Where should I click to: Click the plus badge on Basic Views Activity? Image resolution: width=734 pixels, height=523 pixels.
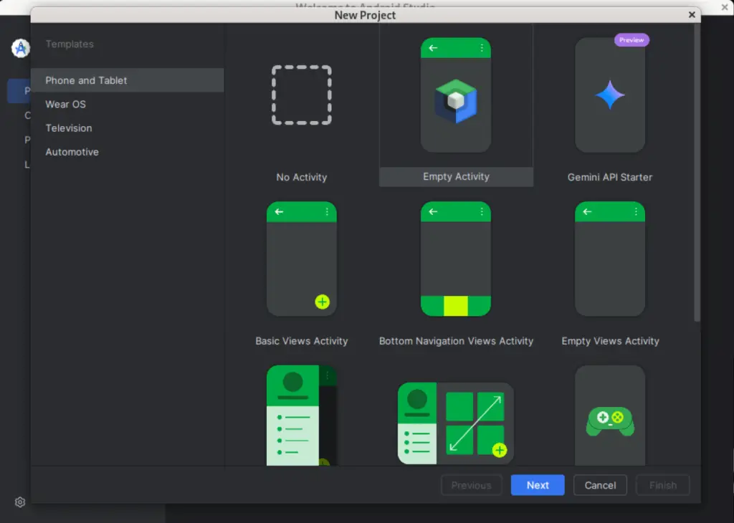pos(323,302)
